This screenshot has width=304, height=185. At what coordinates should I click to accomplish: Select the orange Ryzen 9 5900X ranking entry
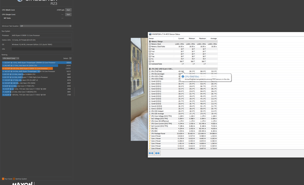coord(36,69)
